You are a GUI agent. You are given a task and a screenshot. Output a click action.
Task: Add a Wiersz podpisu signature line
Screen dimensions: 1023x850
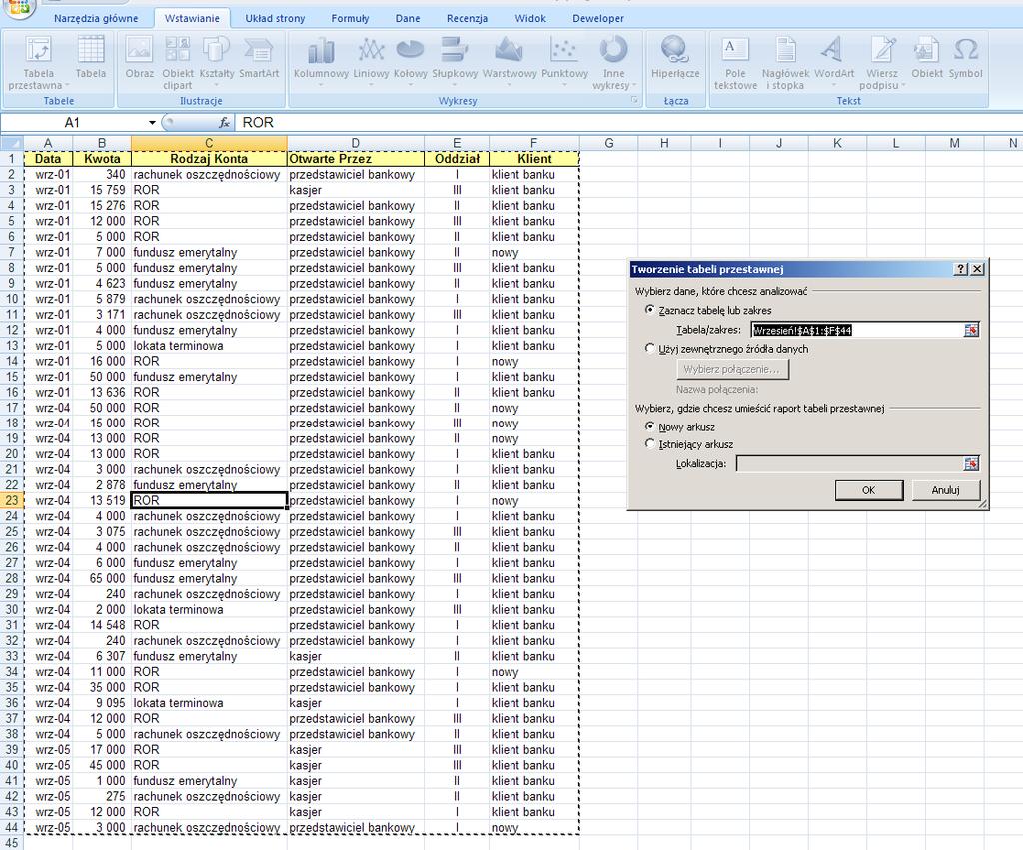881,63
